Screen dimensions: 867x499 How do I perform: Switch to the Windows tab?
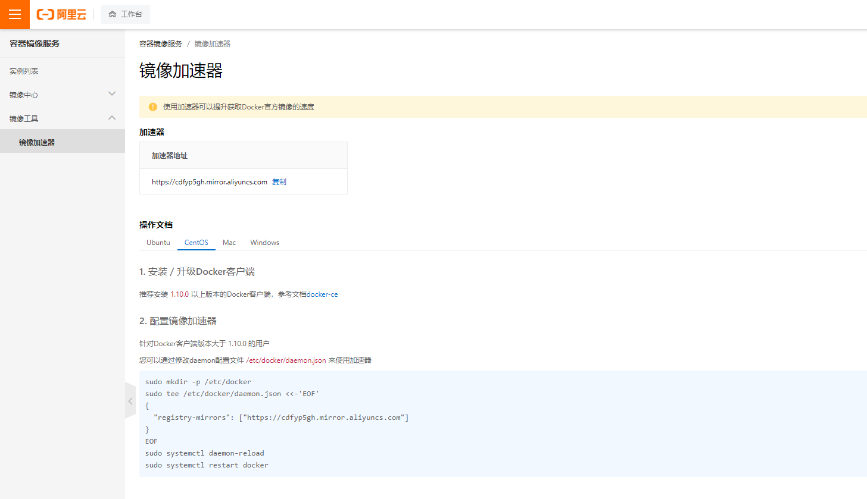(264, 243)
